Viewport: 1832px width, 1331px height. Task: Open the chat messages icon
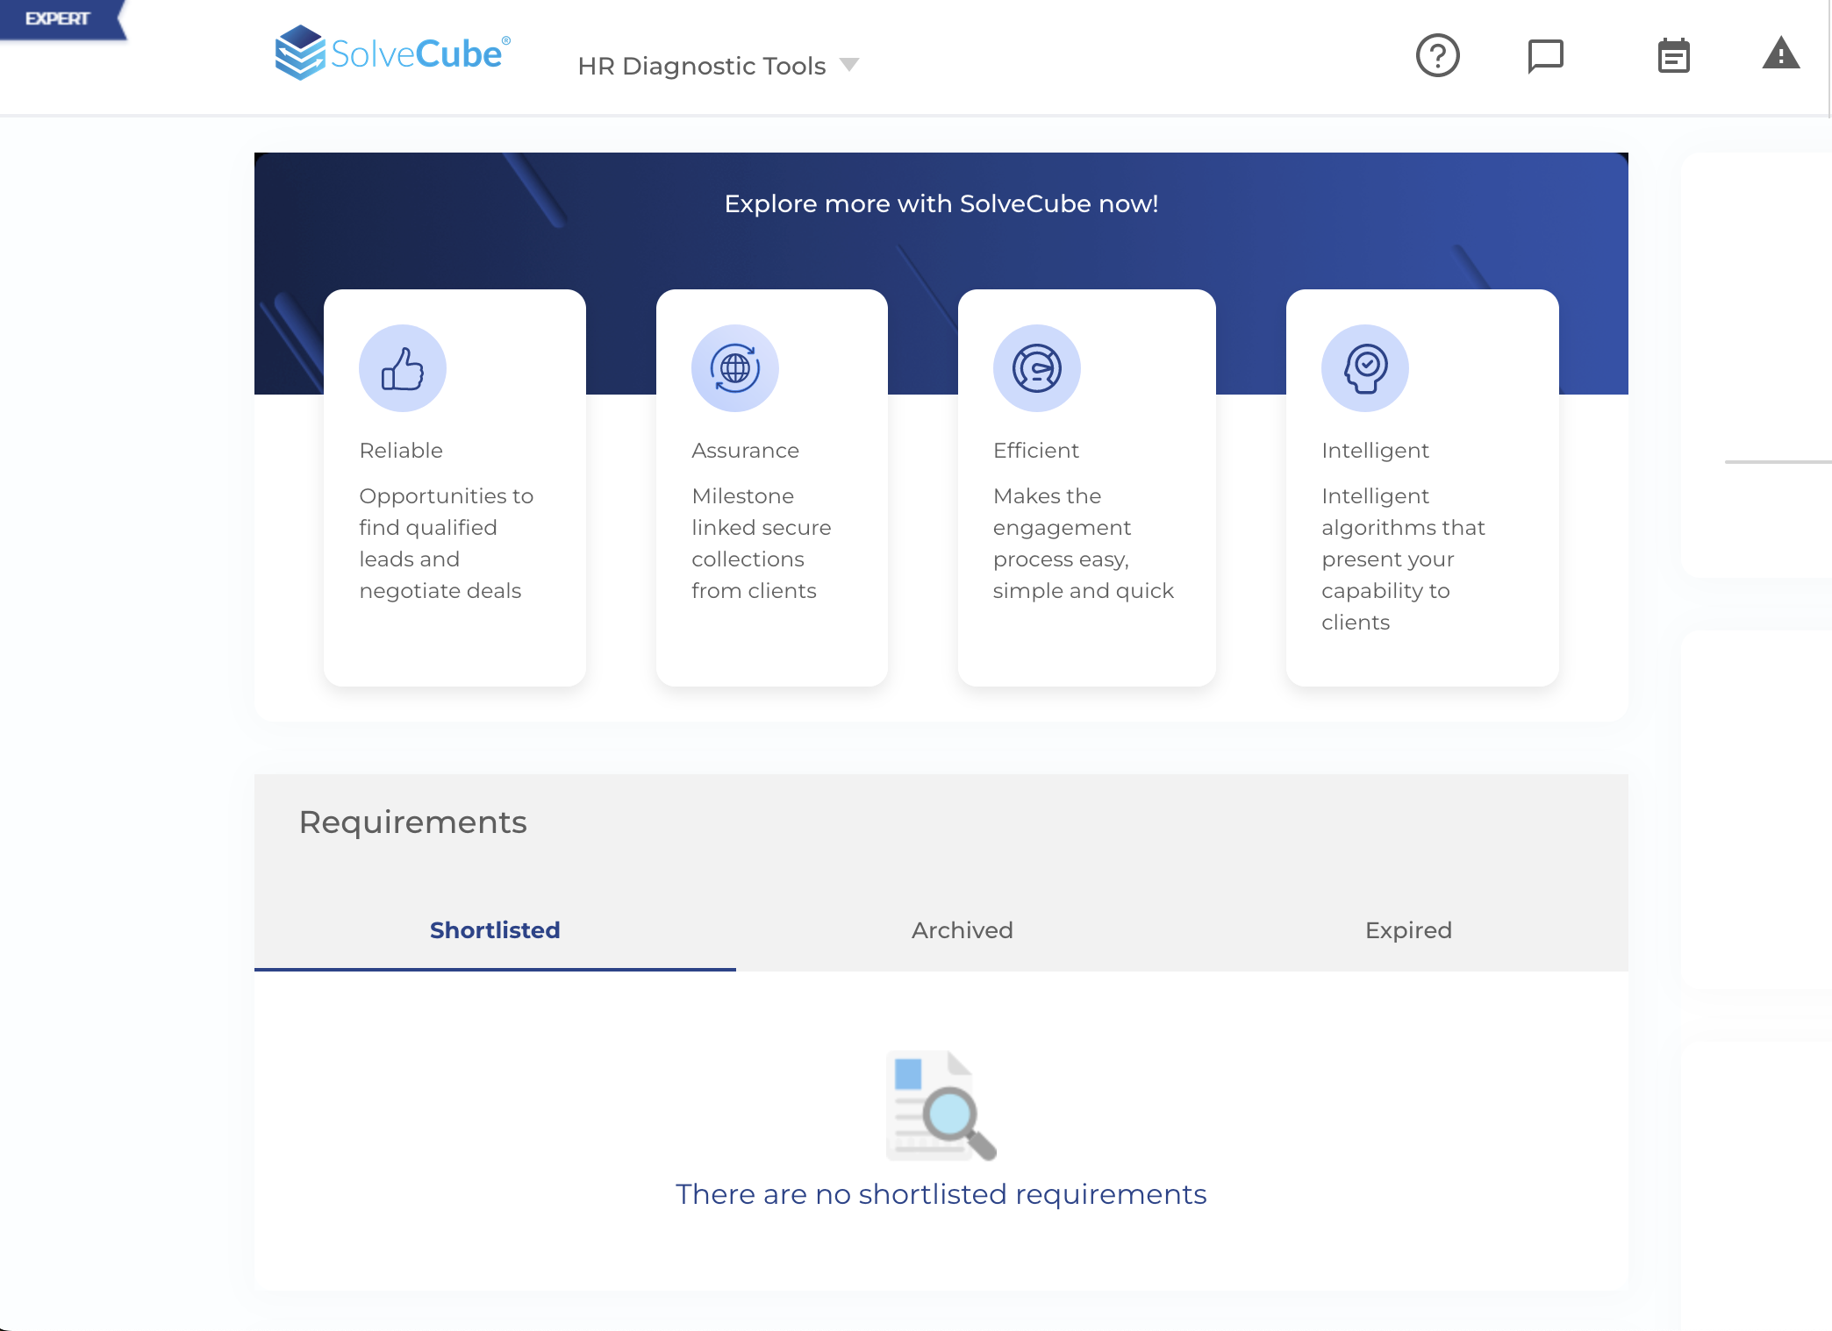(1545, 56)
